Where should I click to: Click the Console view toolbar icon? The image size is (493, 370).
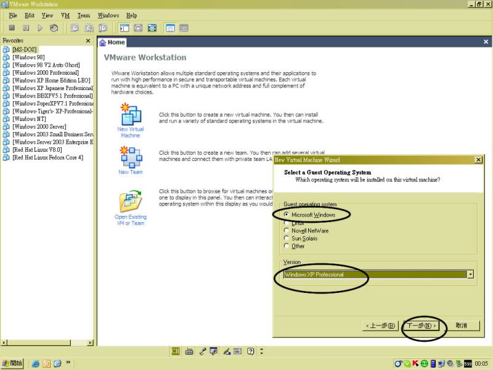point(184,28)
